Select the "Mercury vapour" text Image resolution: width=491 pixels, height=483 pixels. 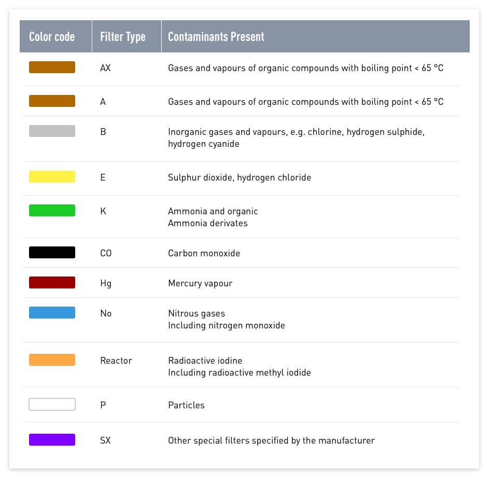click(200, 283)
